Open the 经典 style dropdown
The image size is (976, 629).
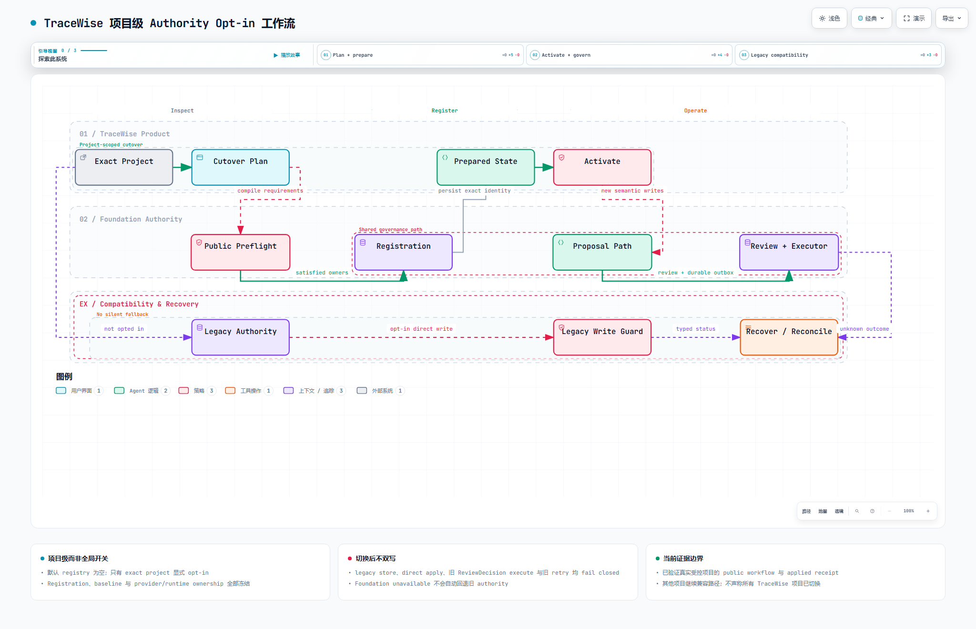click(x=871, y=18)
